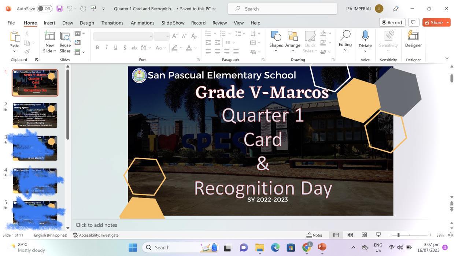The height and width of the screenshot is (256, 455).
Task: Select slide 2 Meeting Agenda thumbnail
Action: [x=35, y=115]
